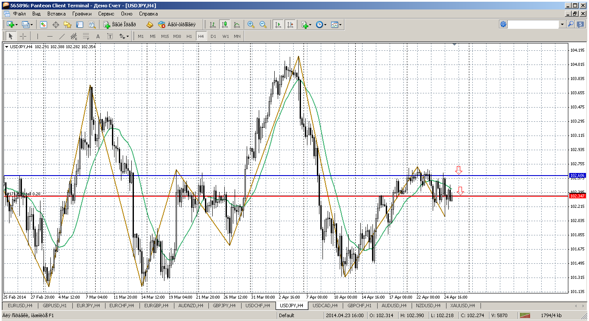This screenshot has width=589, height=321.
Task: Select the D1 timeframe button
Action: click(x=213, y=36)
